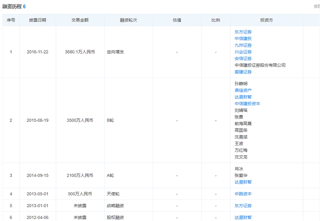
Task: Open 达晨财智 link in the B轮 row
Action: tap(243, 97)
